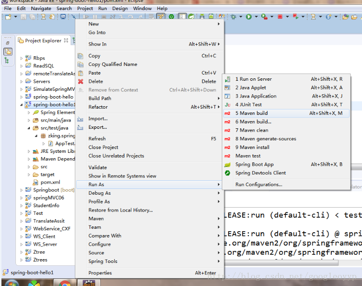Click the JUnit Test Ju icon

click(228, 105)
